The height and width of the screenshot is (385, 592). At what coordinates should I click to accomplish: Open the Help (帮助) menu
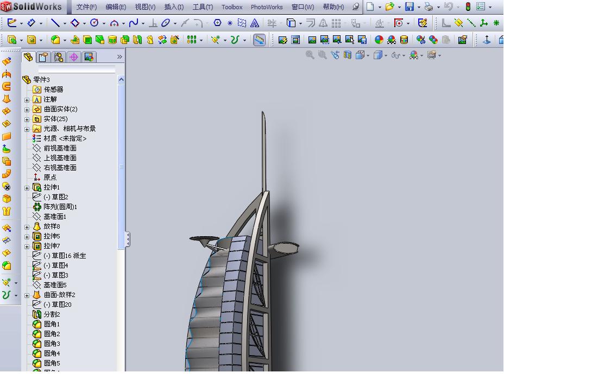(333, 7)
